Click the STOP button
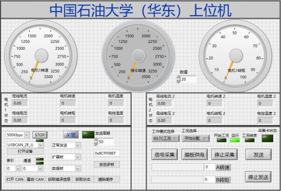 (40, 135)
